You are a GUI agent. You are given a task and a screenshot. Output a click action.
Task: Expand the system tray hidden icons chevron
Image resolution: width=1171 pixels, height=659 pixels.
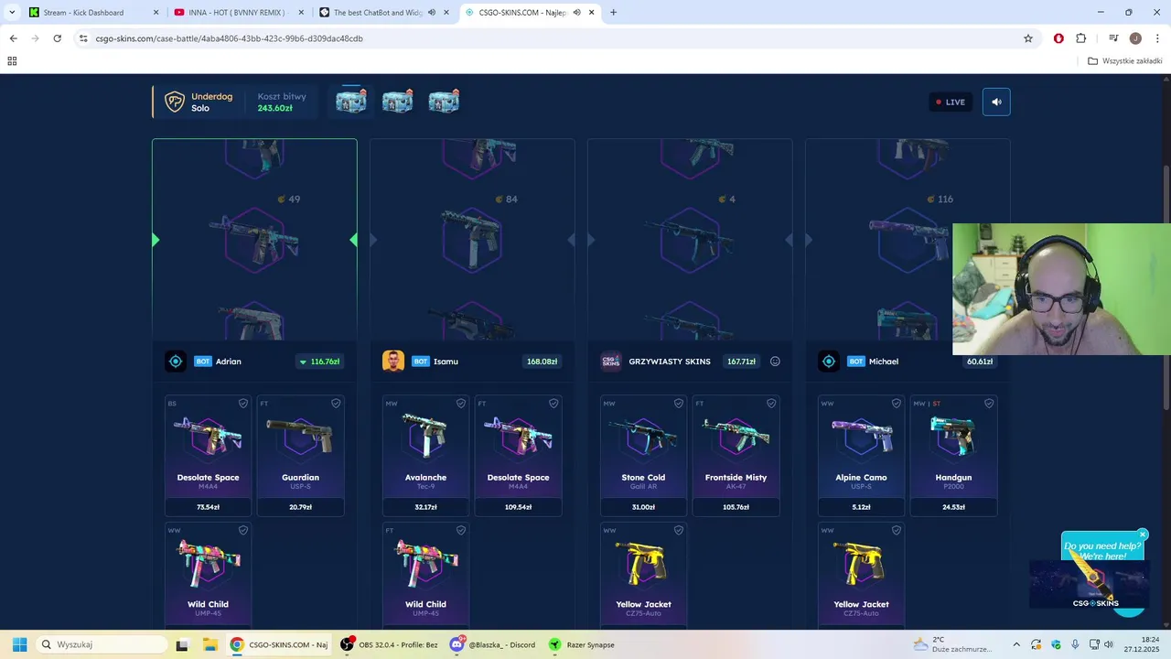click(x=1016, y=644)
